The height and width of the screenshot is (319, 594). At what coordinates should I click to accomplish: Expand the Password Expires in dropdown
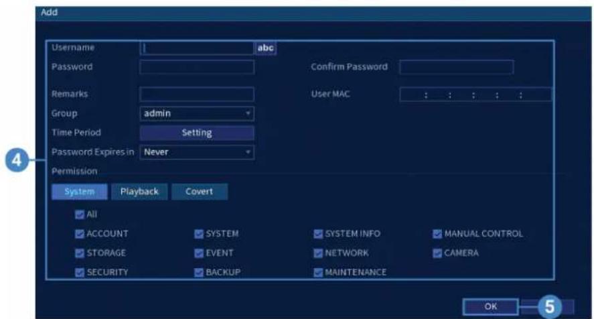(197, 152)
